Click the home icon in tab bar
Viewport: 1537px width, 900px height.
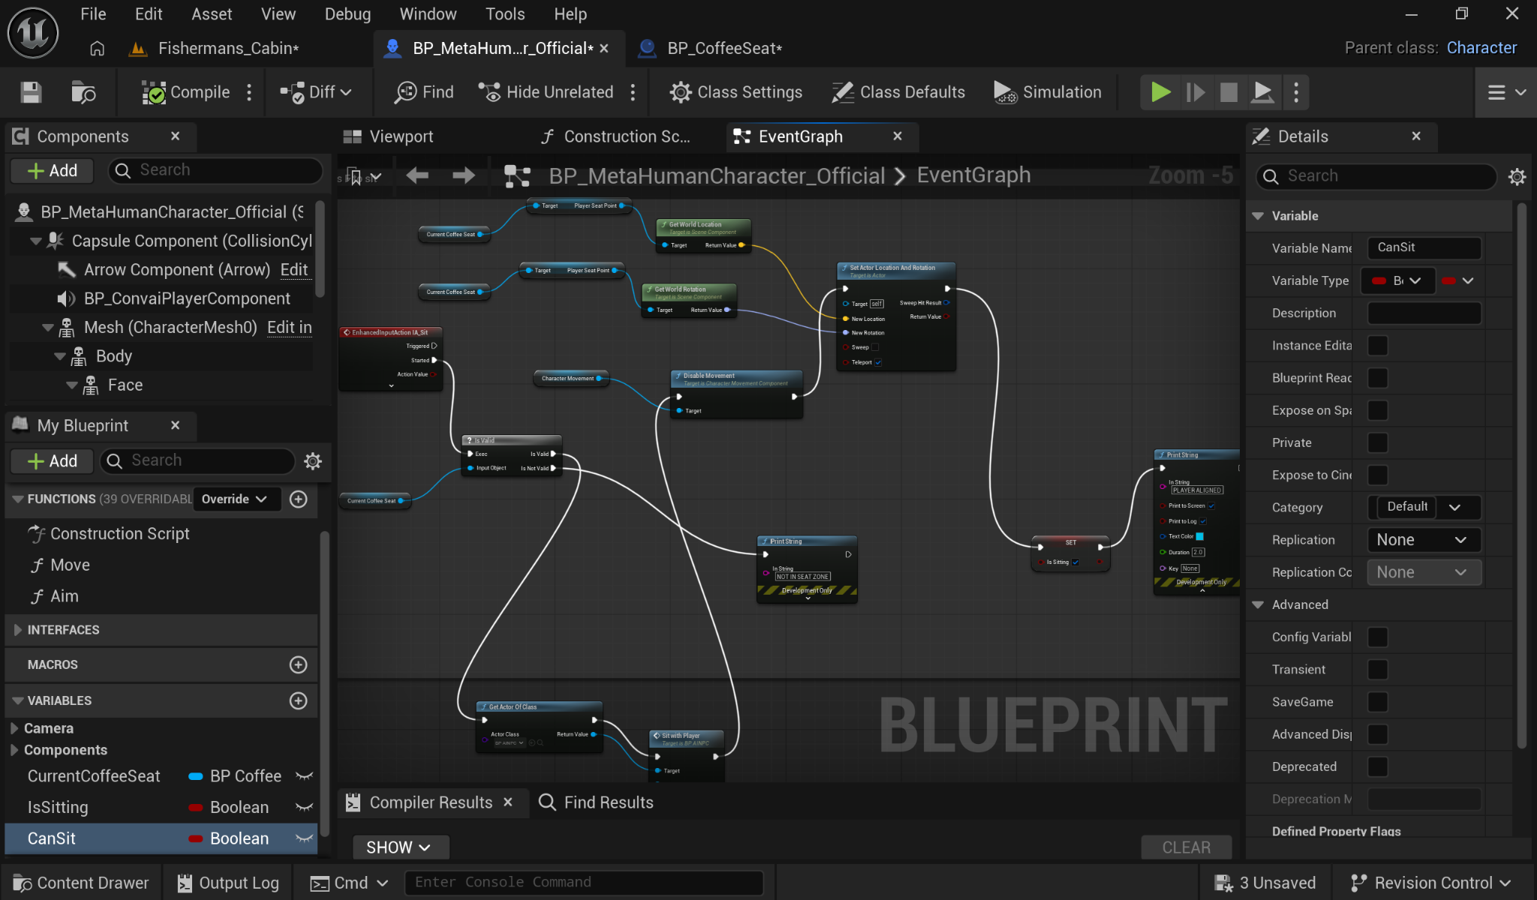(97, 49)
